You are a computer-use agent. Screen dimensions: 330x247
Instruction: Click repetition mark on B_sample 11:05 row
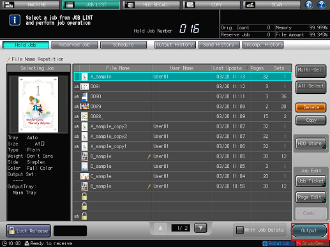click(149, 156)
